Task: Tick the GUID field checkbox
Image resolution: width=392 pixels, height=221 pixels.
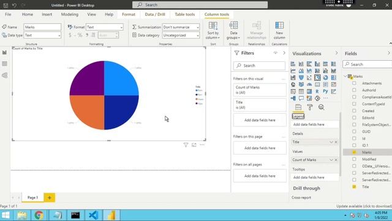Action: coord(354,131)
